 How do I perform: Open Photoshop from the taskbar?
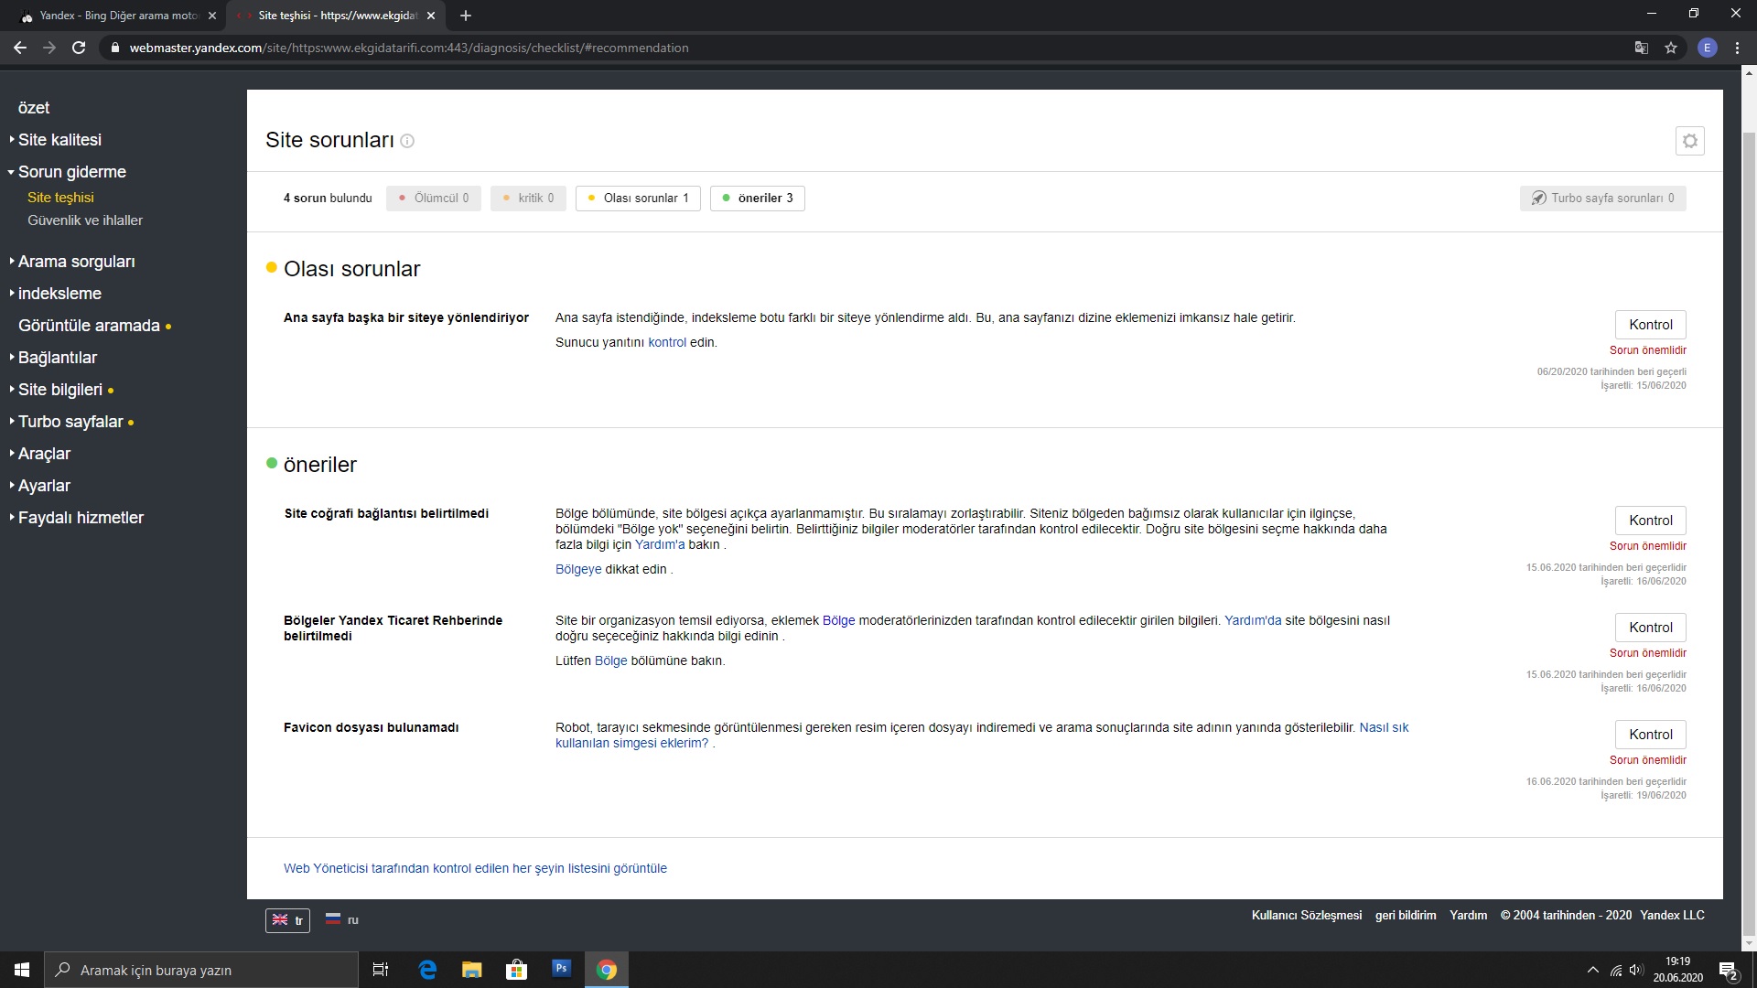click(x=561, y=969)
